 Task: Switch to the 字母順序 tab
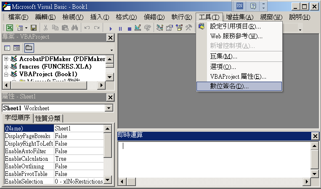tap(17, 118)
